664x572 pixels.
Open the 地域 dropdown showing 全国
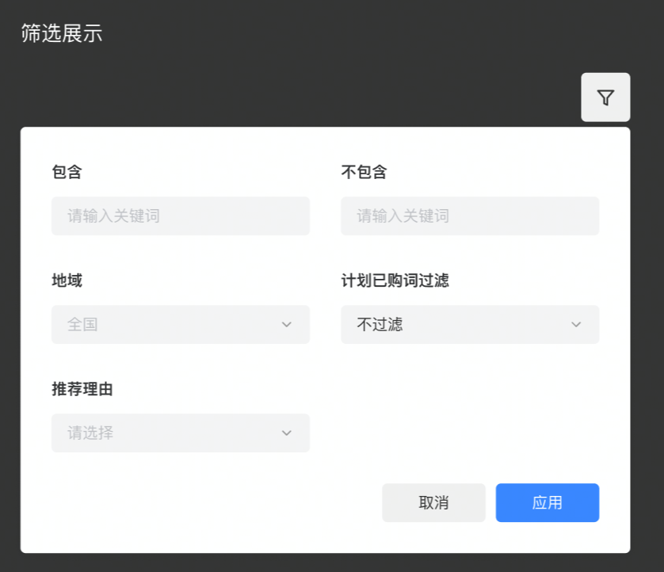click(x=181, y=325)
